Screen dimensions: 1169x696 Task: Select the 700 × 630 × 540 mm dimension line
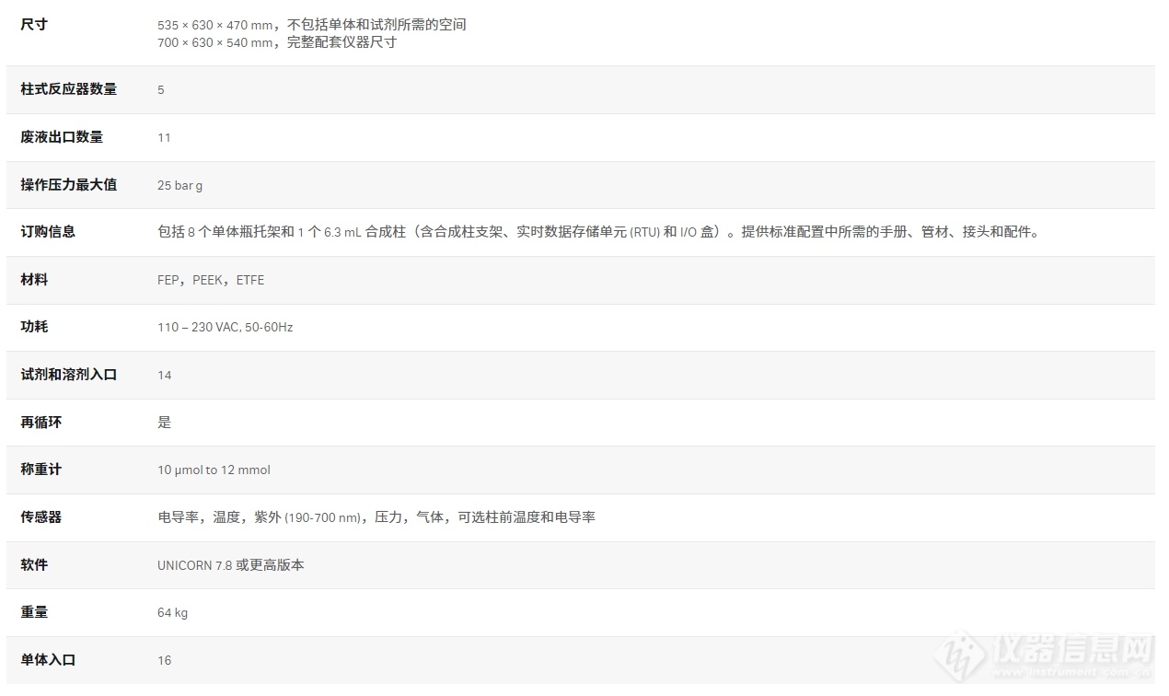(x=277, y=42)
